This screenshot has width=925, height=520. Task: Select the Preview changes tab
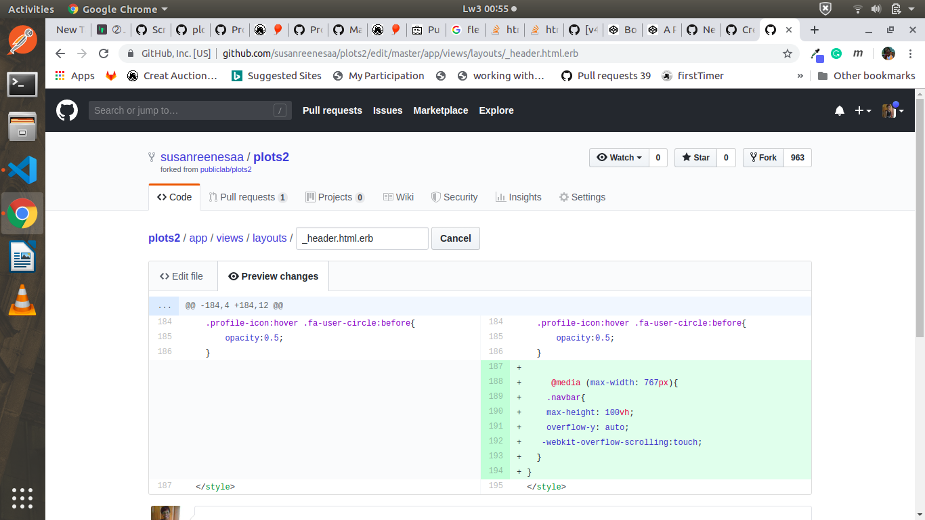(273, 276)
